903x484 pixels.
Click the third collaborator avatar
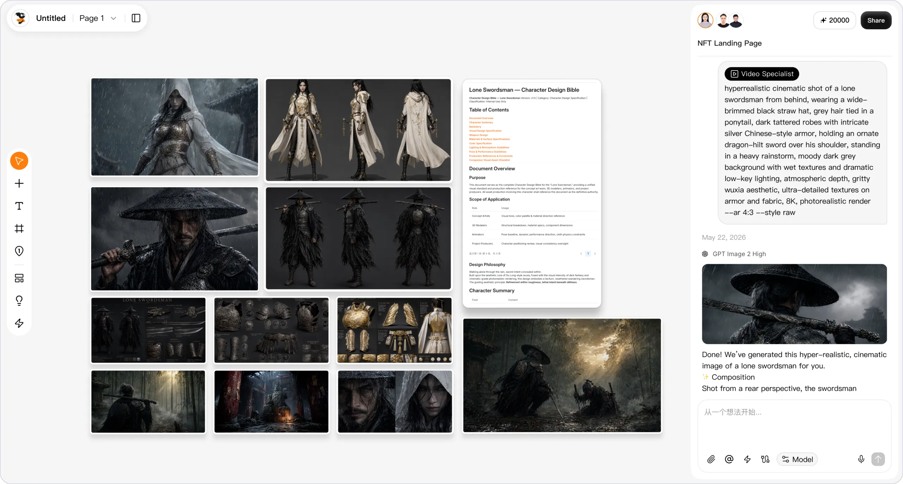point(736,20)
